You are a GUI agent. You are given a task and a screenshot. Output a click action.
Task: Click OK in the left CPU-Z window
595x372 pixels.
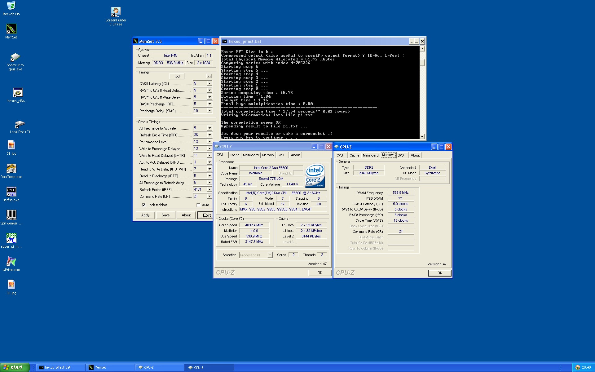(320, 273)
